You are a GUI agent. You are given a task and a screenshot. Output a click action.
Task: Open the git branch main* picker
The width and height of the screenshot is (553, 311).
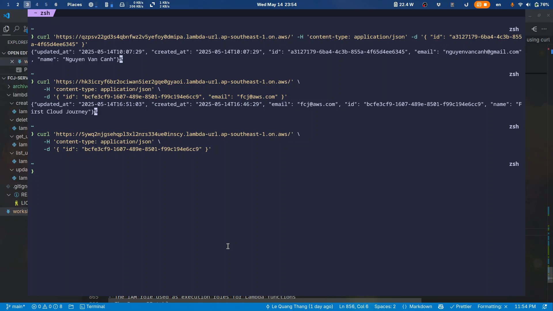coord(16,307)
